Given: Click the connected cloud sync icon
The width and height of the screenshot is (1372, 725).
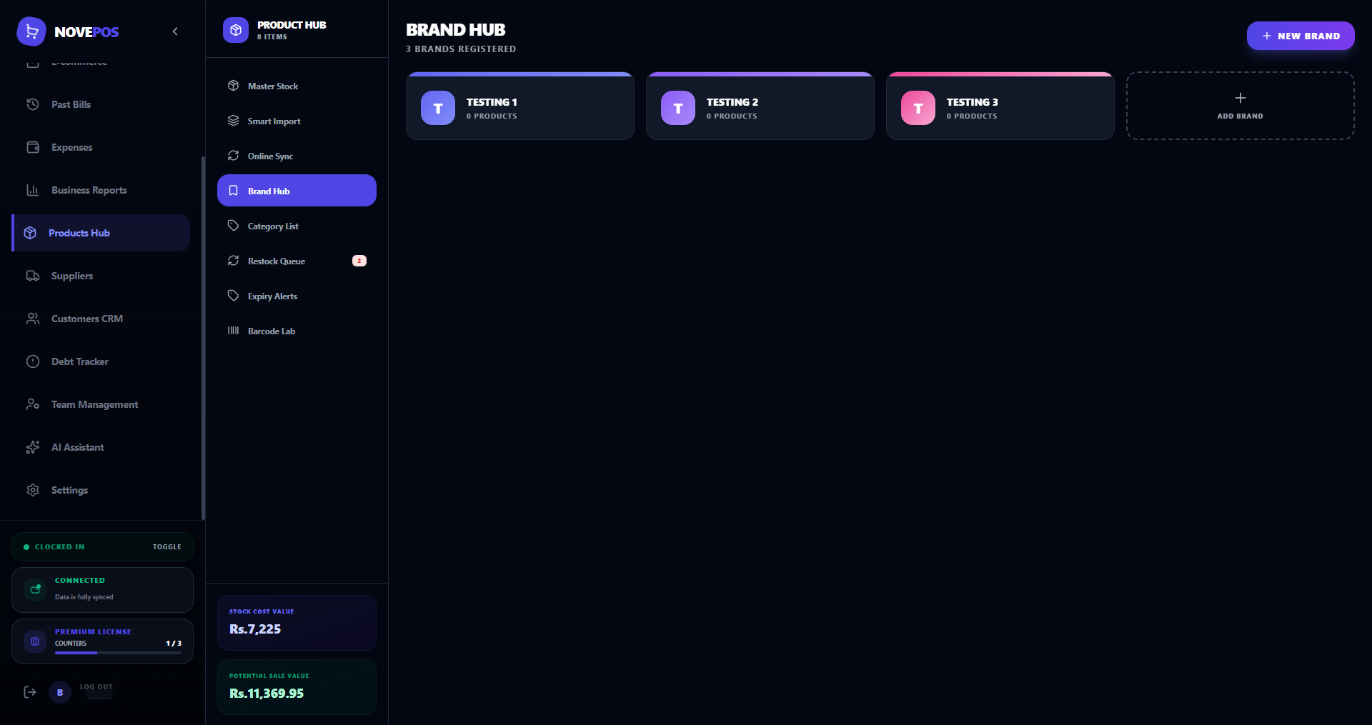Looking at the screenshot, I should click(35, 589).
